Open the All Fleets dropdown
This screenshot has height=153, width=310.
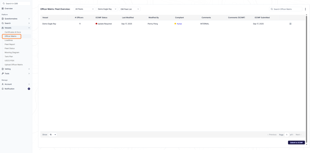[x=85, y=9]
